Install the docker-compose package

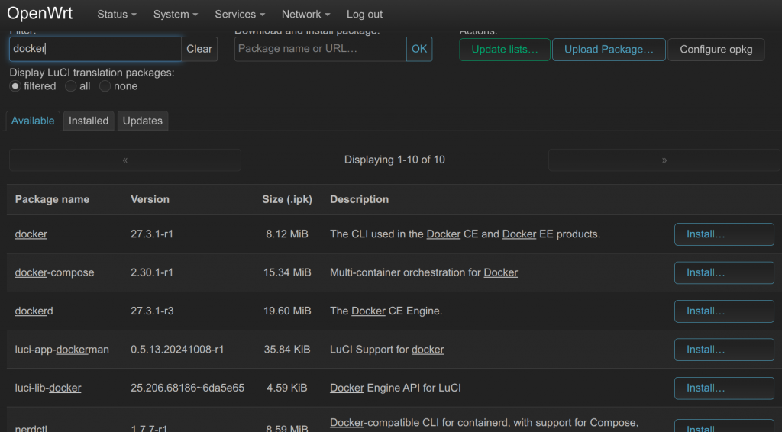click(724, 272)
